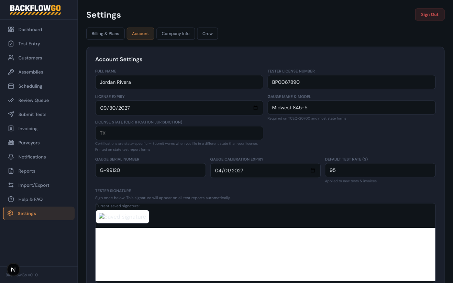Go to the Review Queue

pyautogui.click(x=39, y=100)
